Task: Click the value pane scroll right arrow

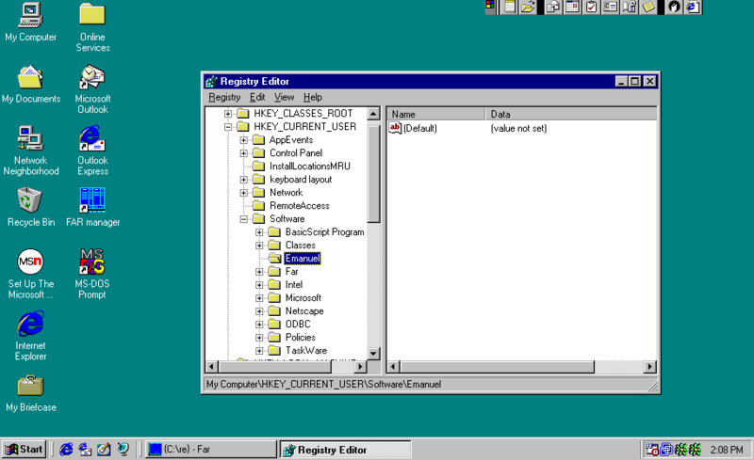Action: [649, 367]
